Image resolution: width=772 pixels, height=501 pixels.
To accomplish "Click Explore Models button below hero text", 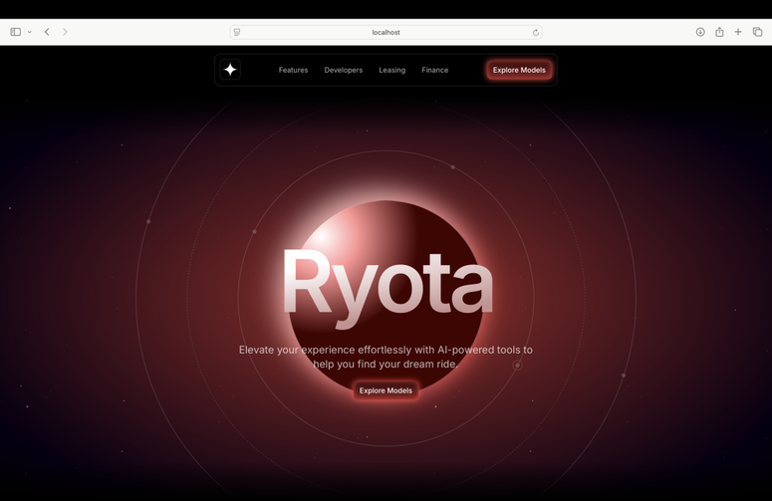I will [386, 390].
